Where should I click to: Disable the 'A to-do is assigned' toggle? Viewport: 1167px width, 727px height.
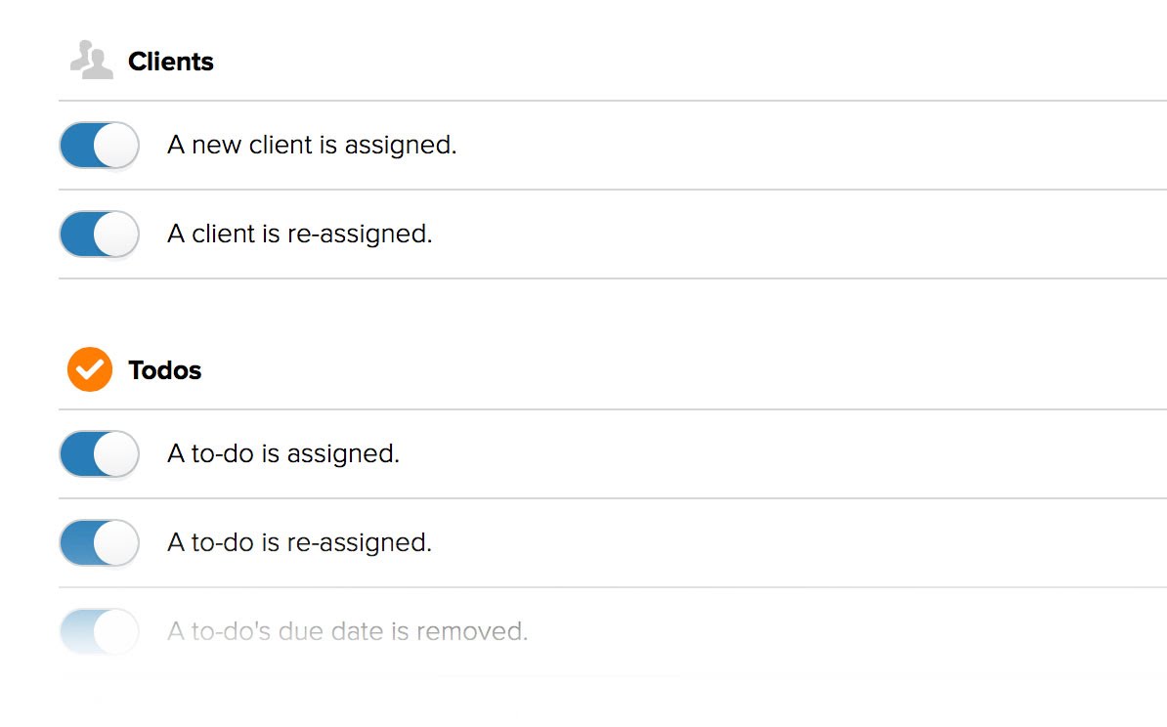click(98, 453)
